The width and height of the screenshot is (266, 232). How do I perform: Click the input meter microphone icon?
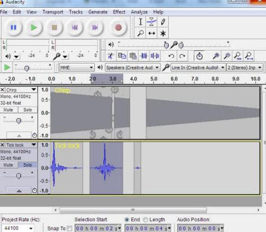tap(56, 56)
